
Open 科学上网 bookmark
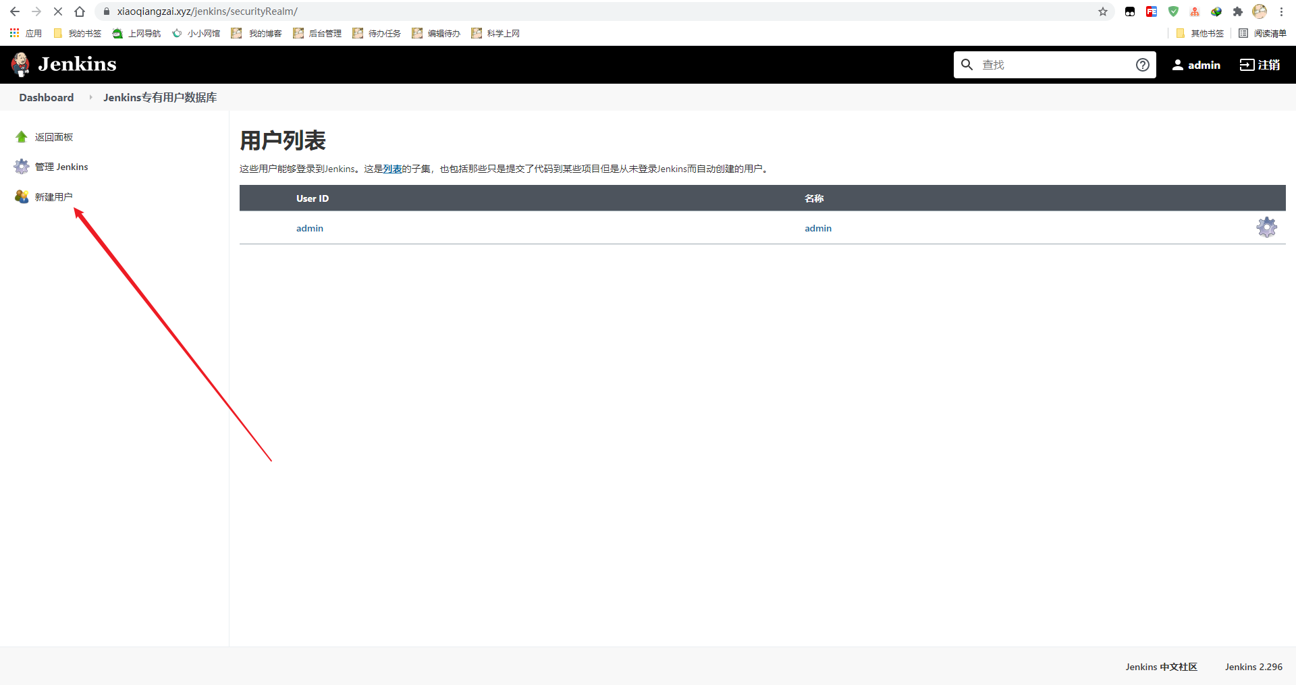[495, 33]
